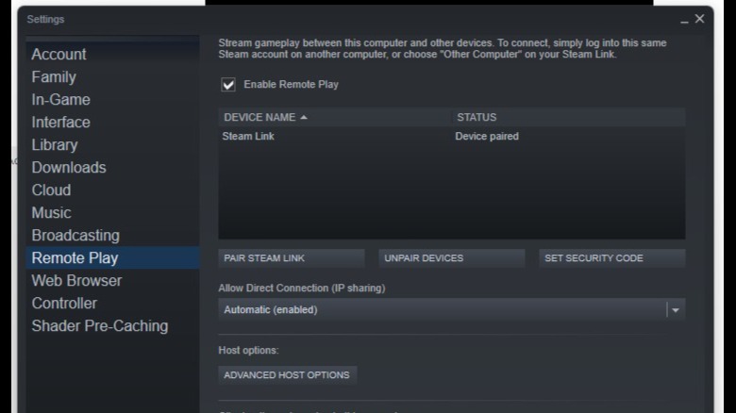Click the Unpair Devices button

(452, 258)
